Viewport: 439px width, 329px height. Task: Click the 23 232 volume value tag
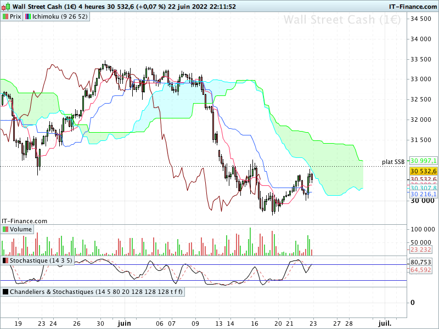pos(421,249)
